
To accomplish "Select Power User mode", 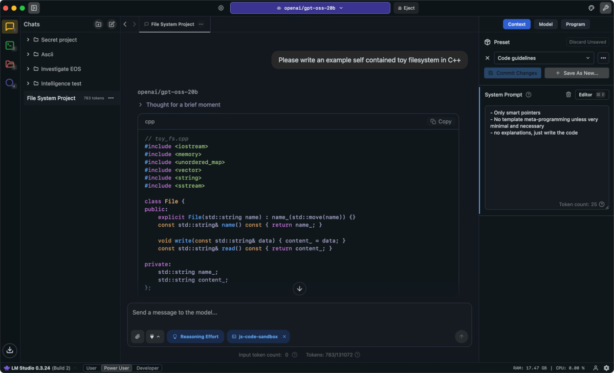I will [x=117, y=368].
